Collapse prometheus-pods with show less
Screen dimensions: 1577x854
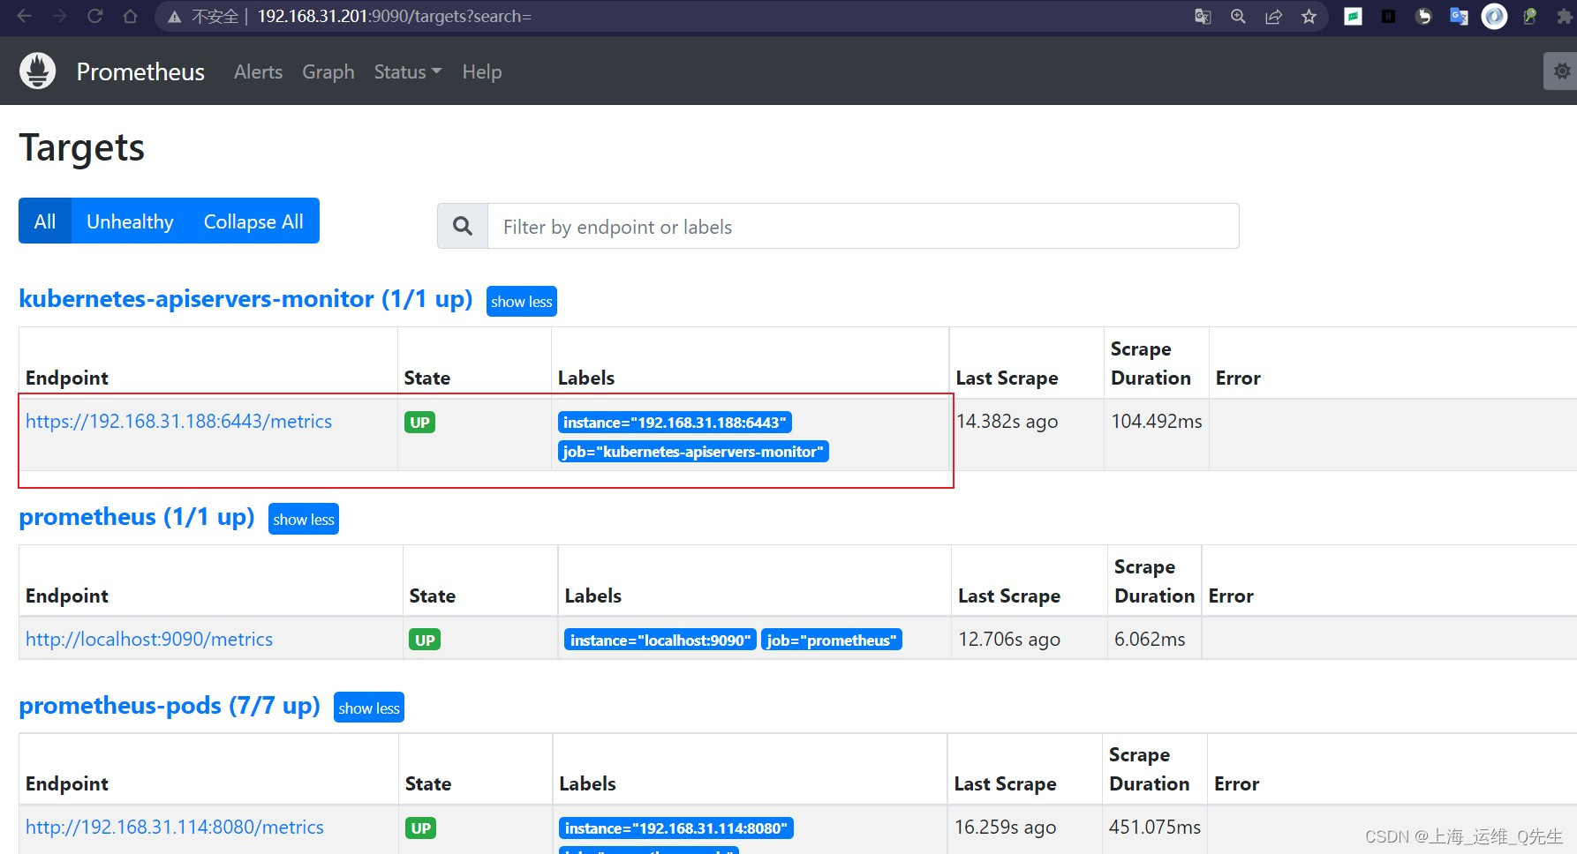[x=368, y=708]
